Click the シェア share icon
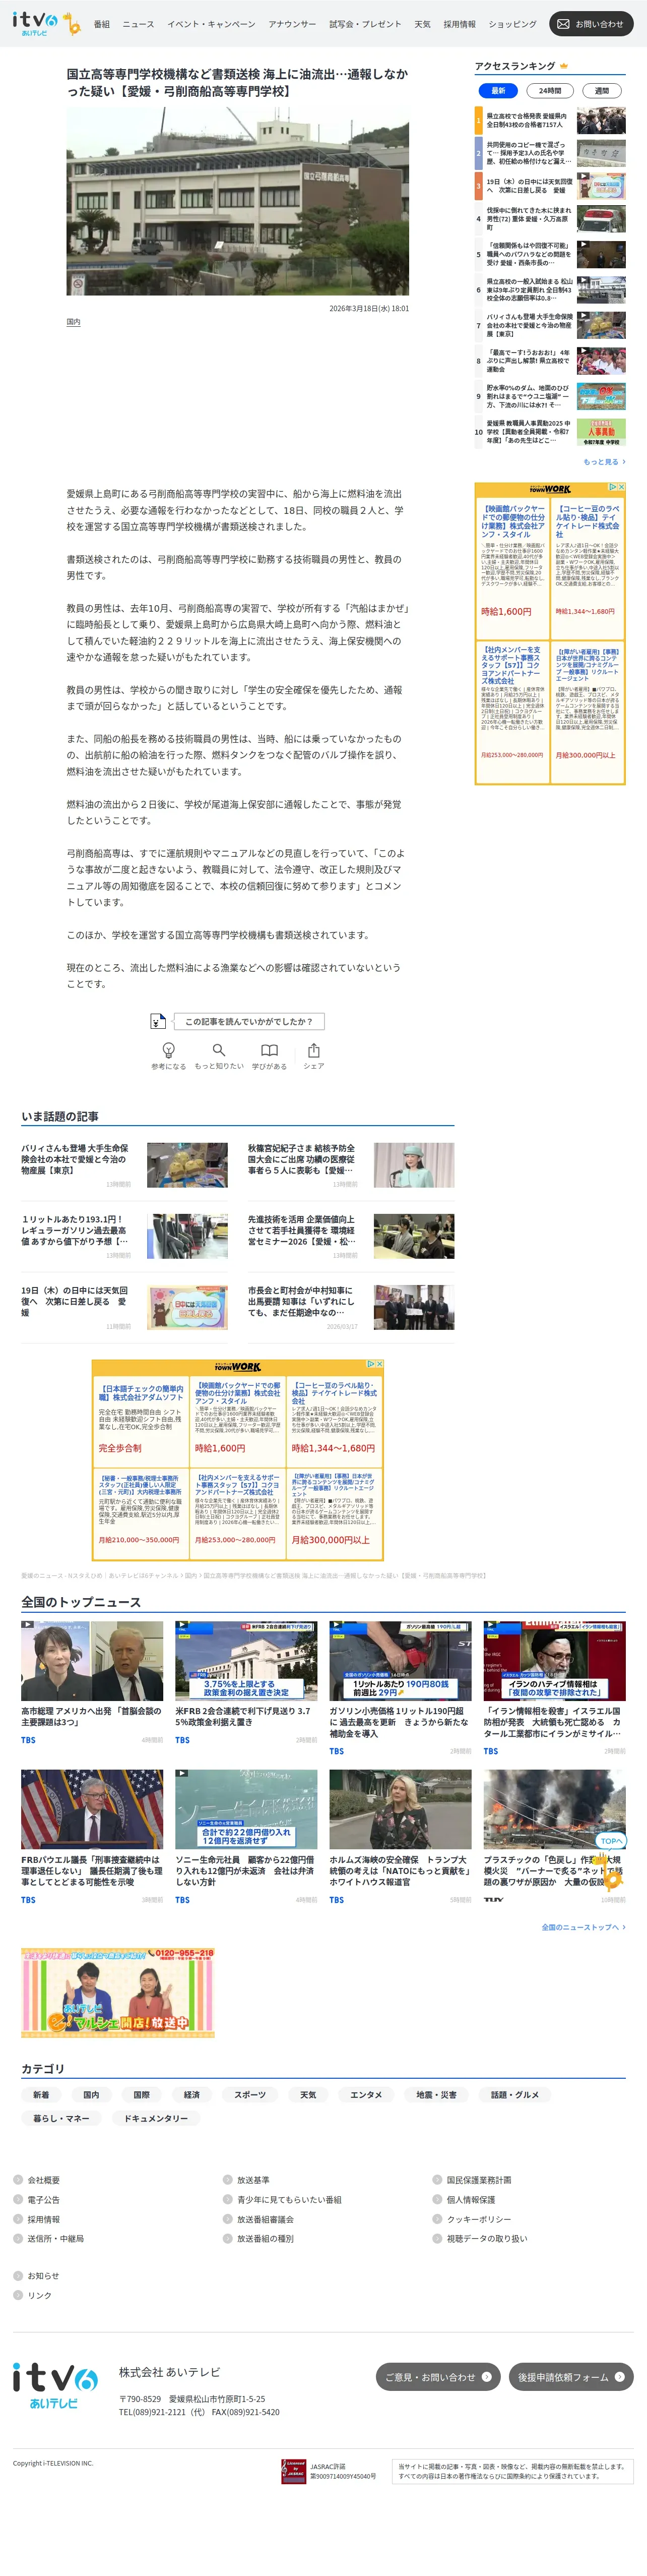This screenshot has height=2576, width=647. 313,1050
